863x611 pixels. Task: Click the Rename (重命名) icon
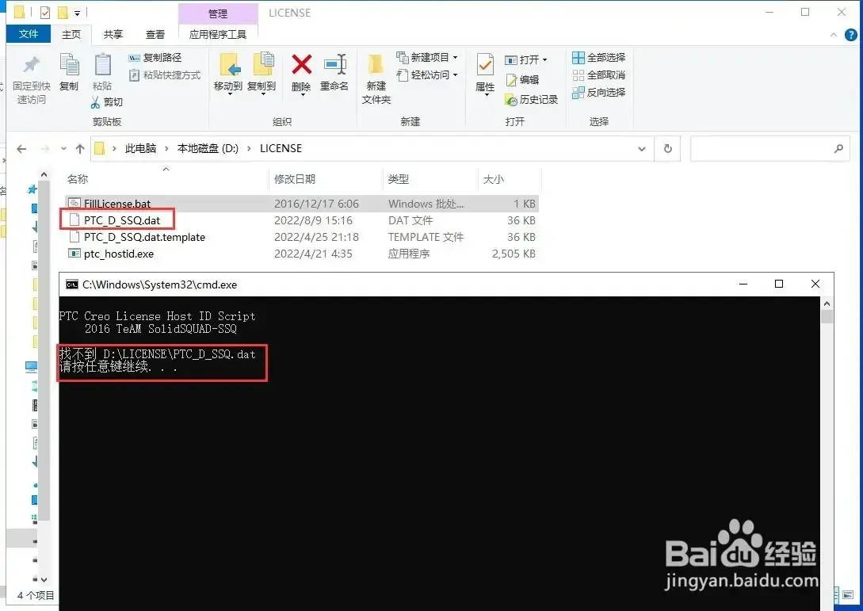coord(334,65)
